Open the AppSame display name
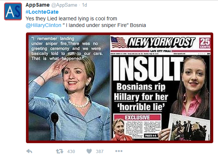This screenshot has height=159, width=218. coord(38,5)
